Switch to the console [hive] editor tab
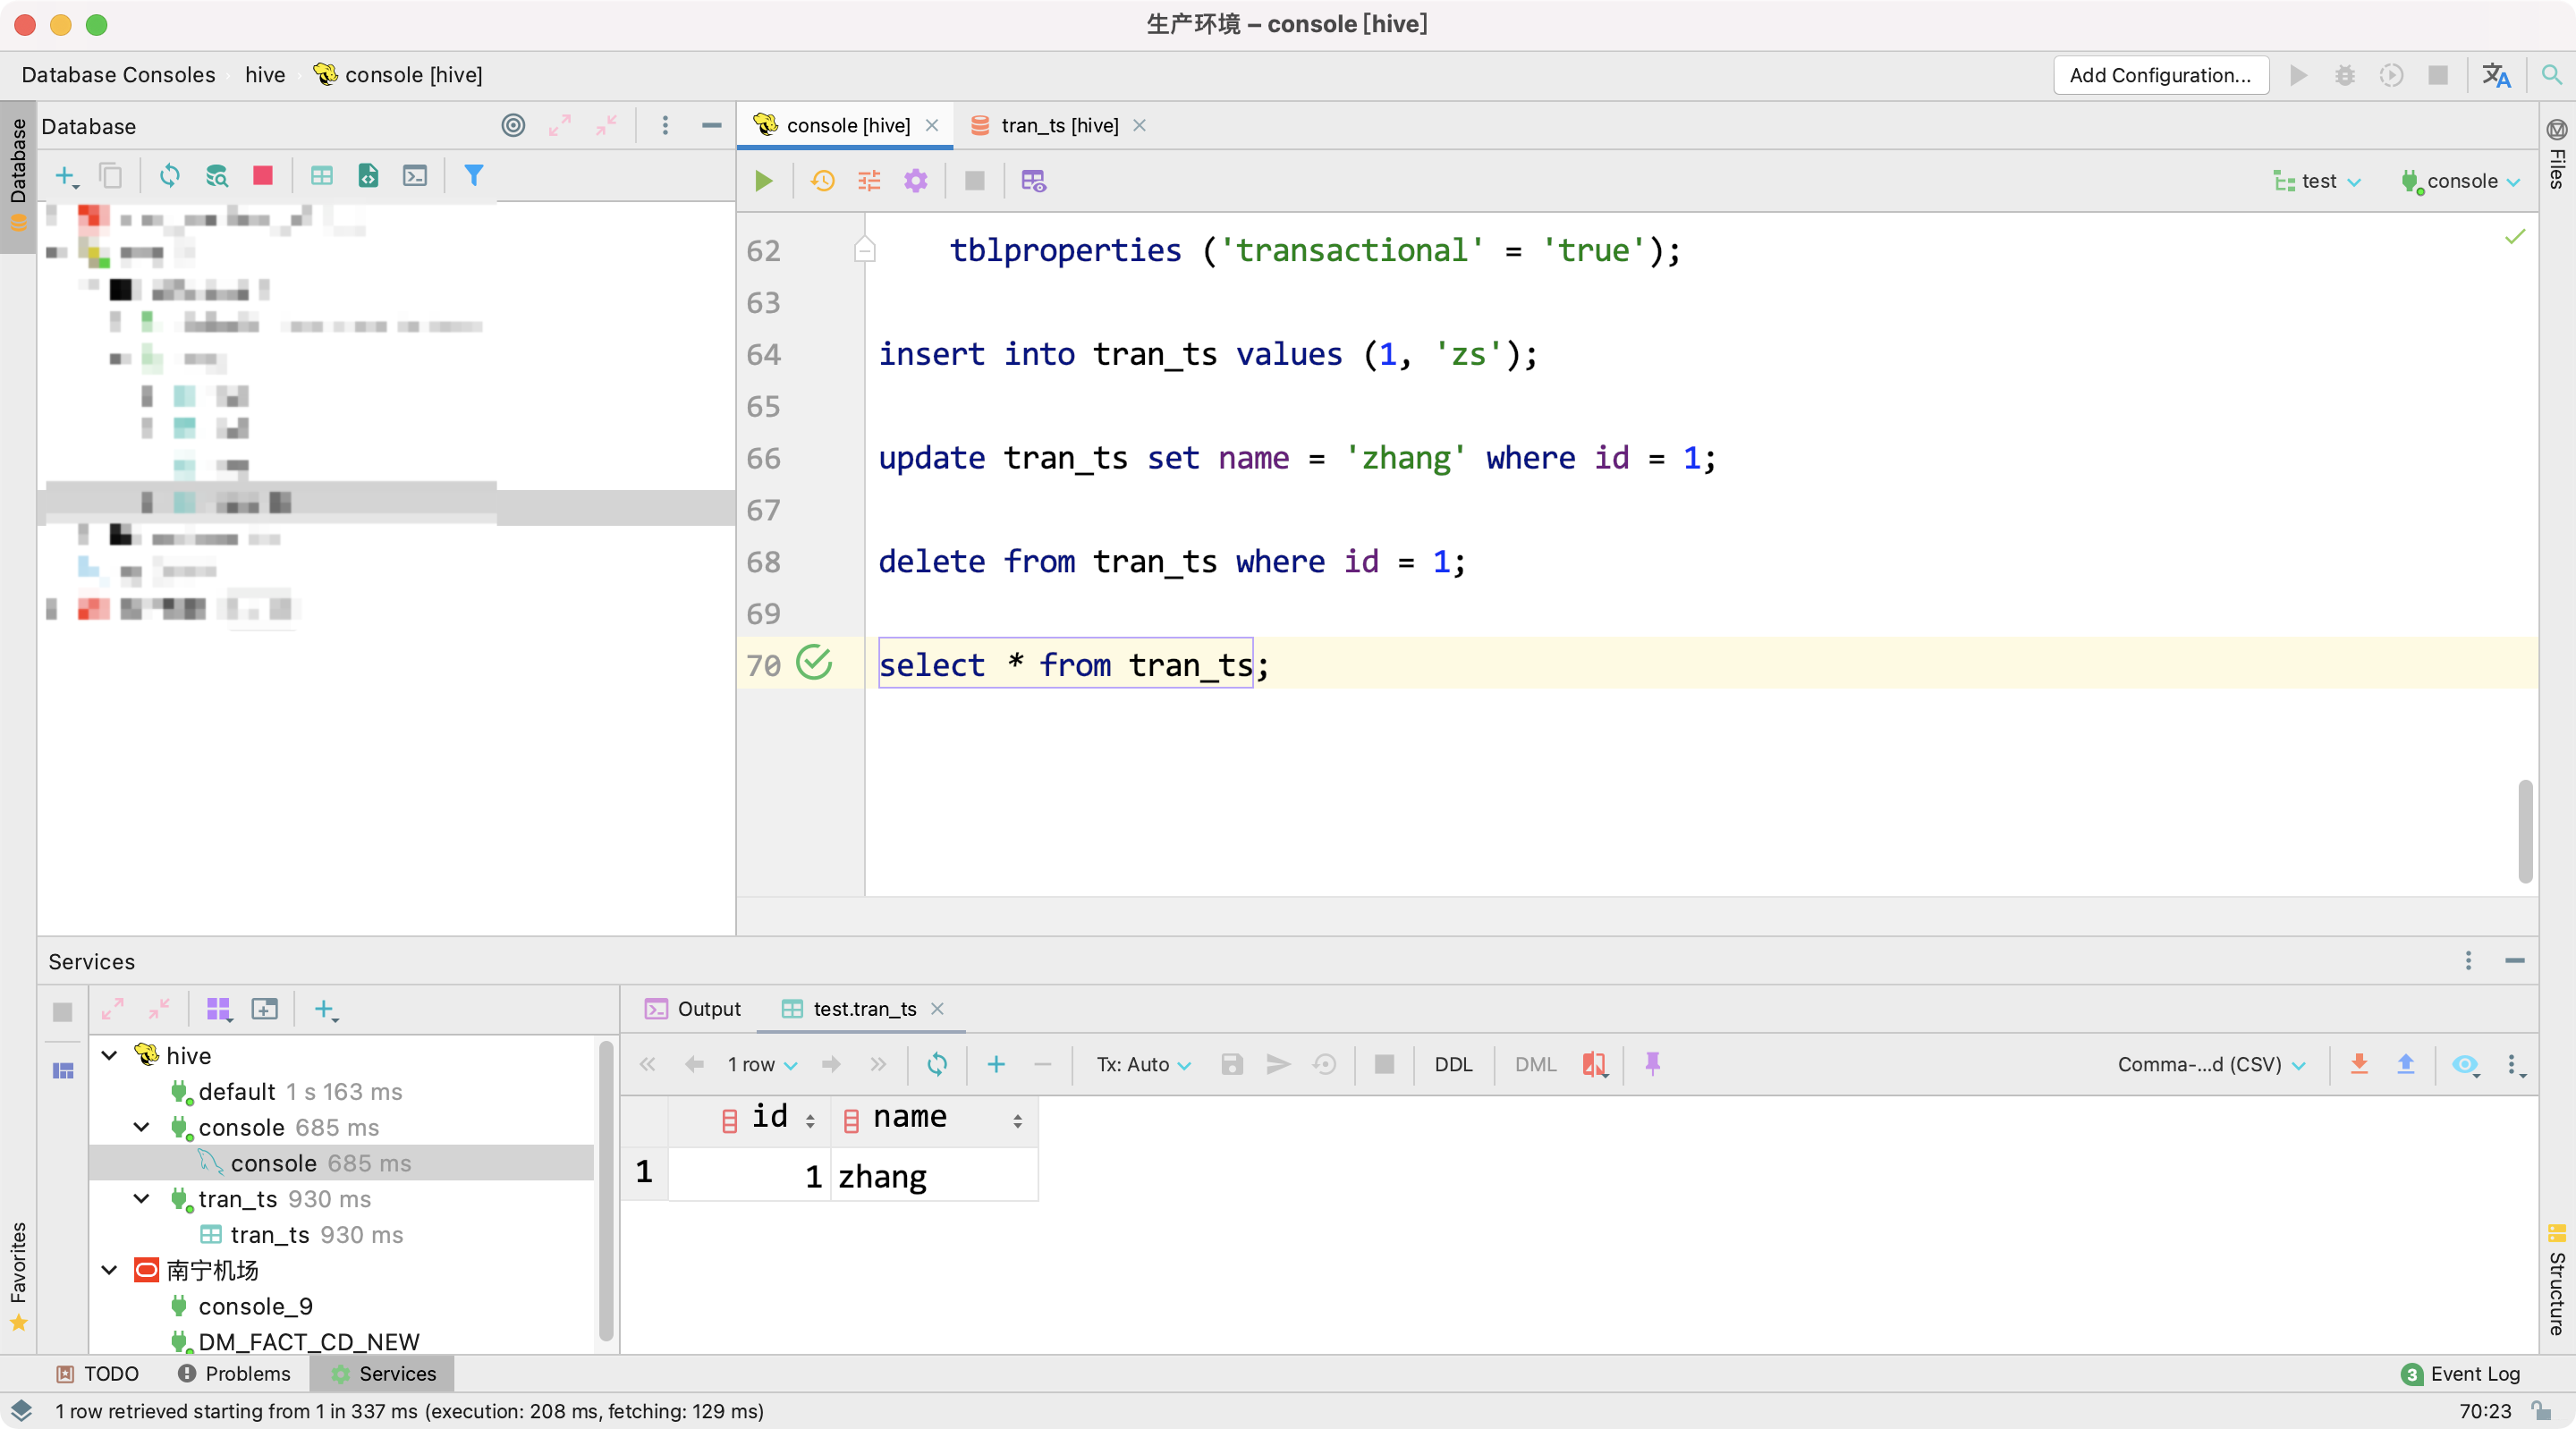Viewport: 2576px width, 1429px height. (845, 126)
